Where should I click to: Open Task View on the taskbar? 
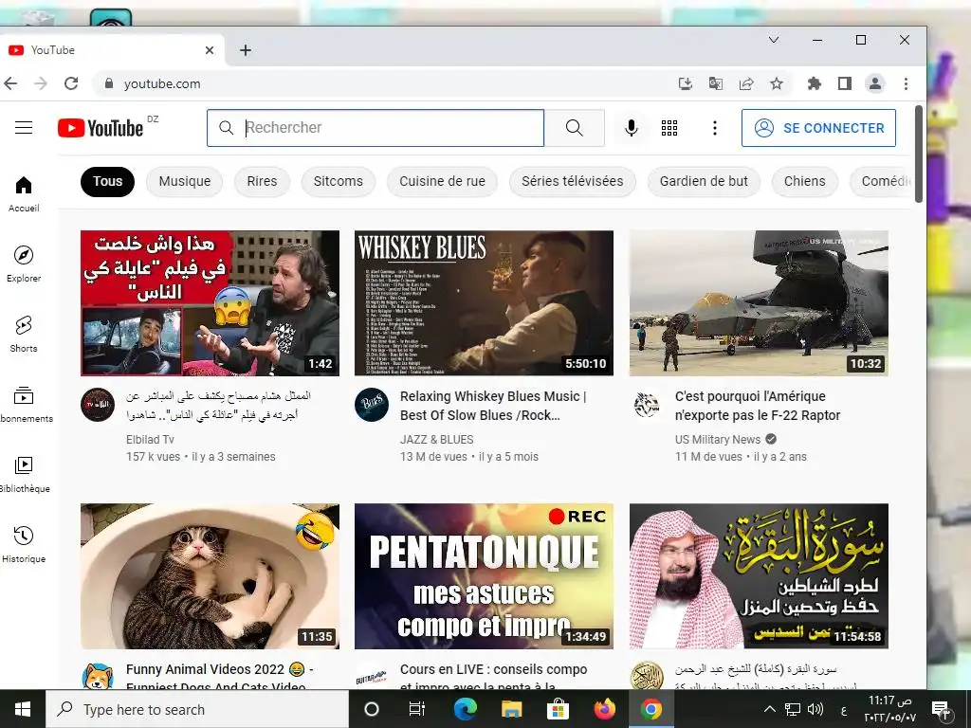(417, 709)
